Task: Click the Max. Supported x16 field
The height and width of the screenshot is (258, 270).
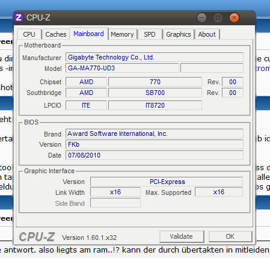Action: tap(219, 192)
